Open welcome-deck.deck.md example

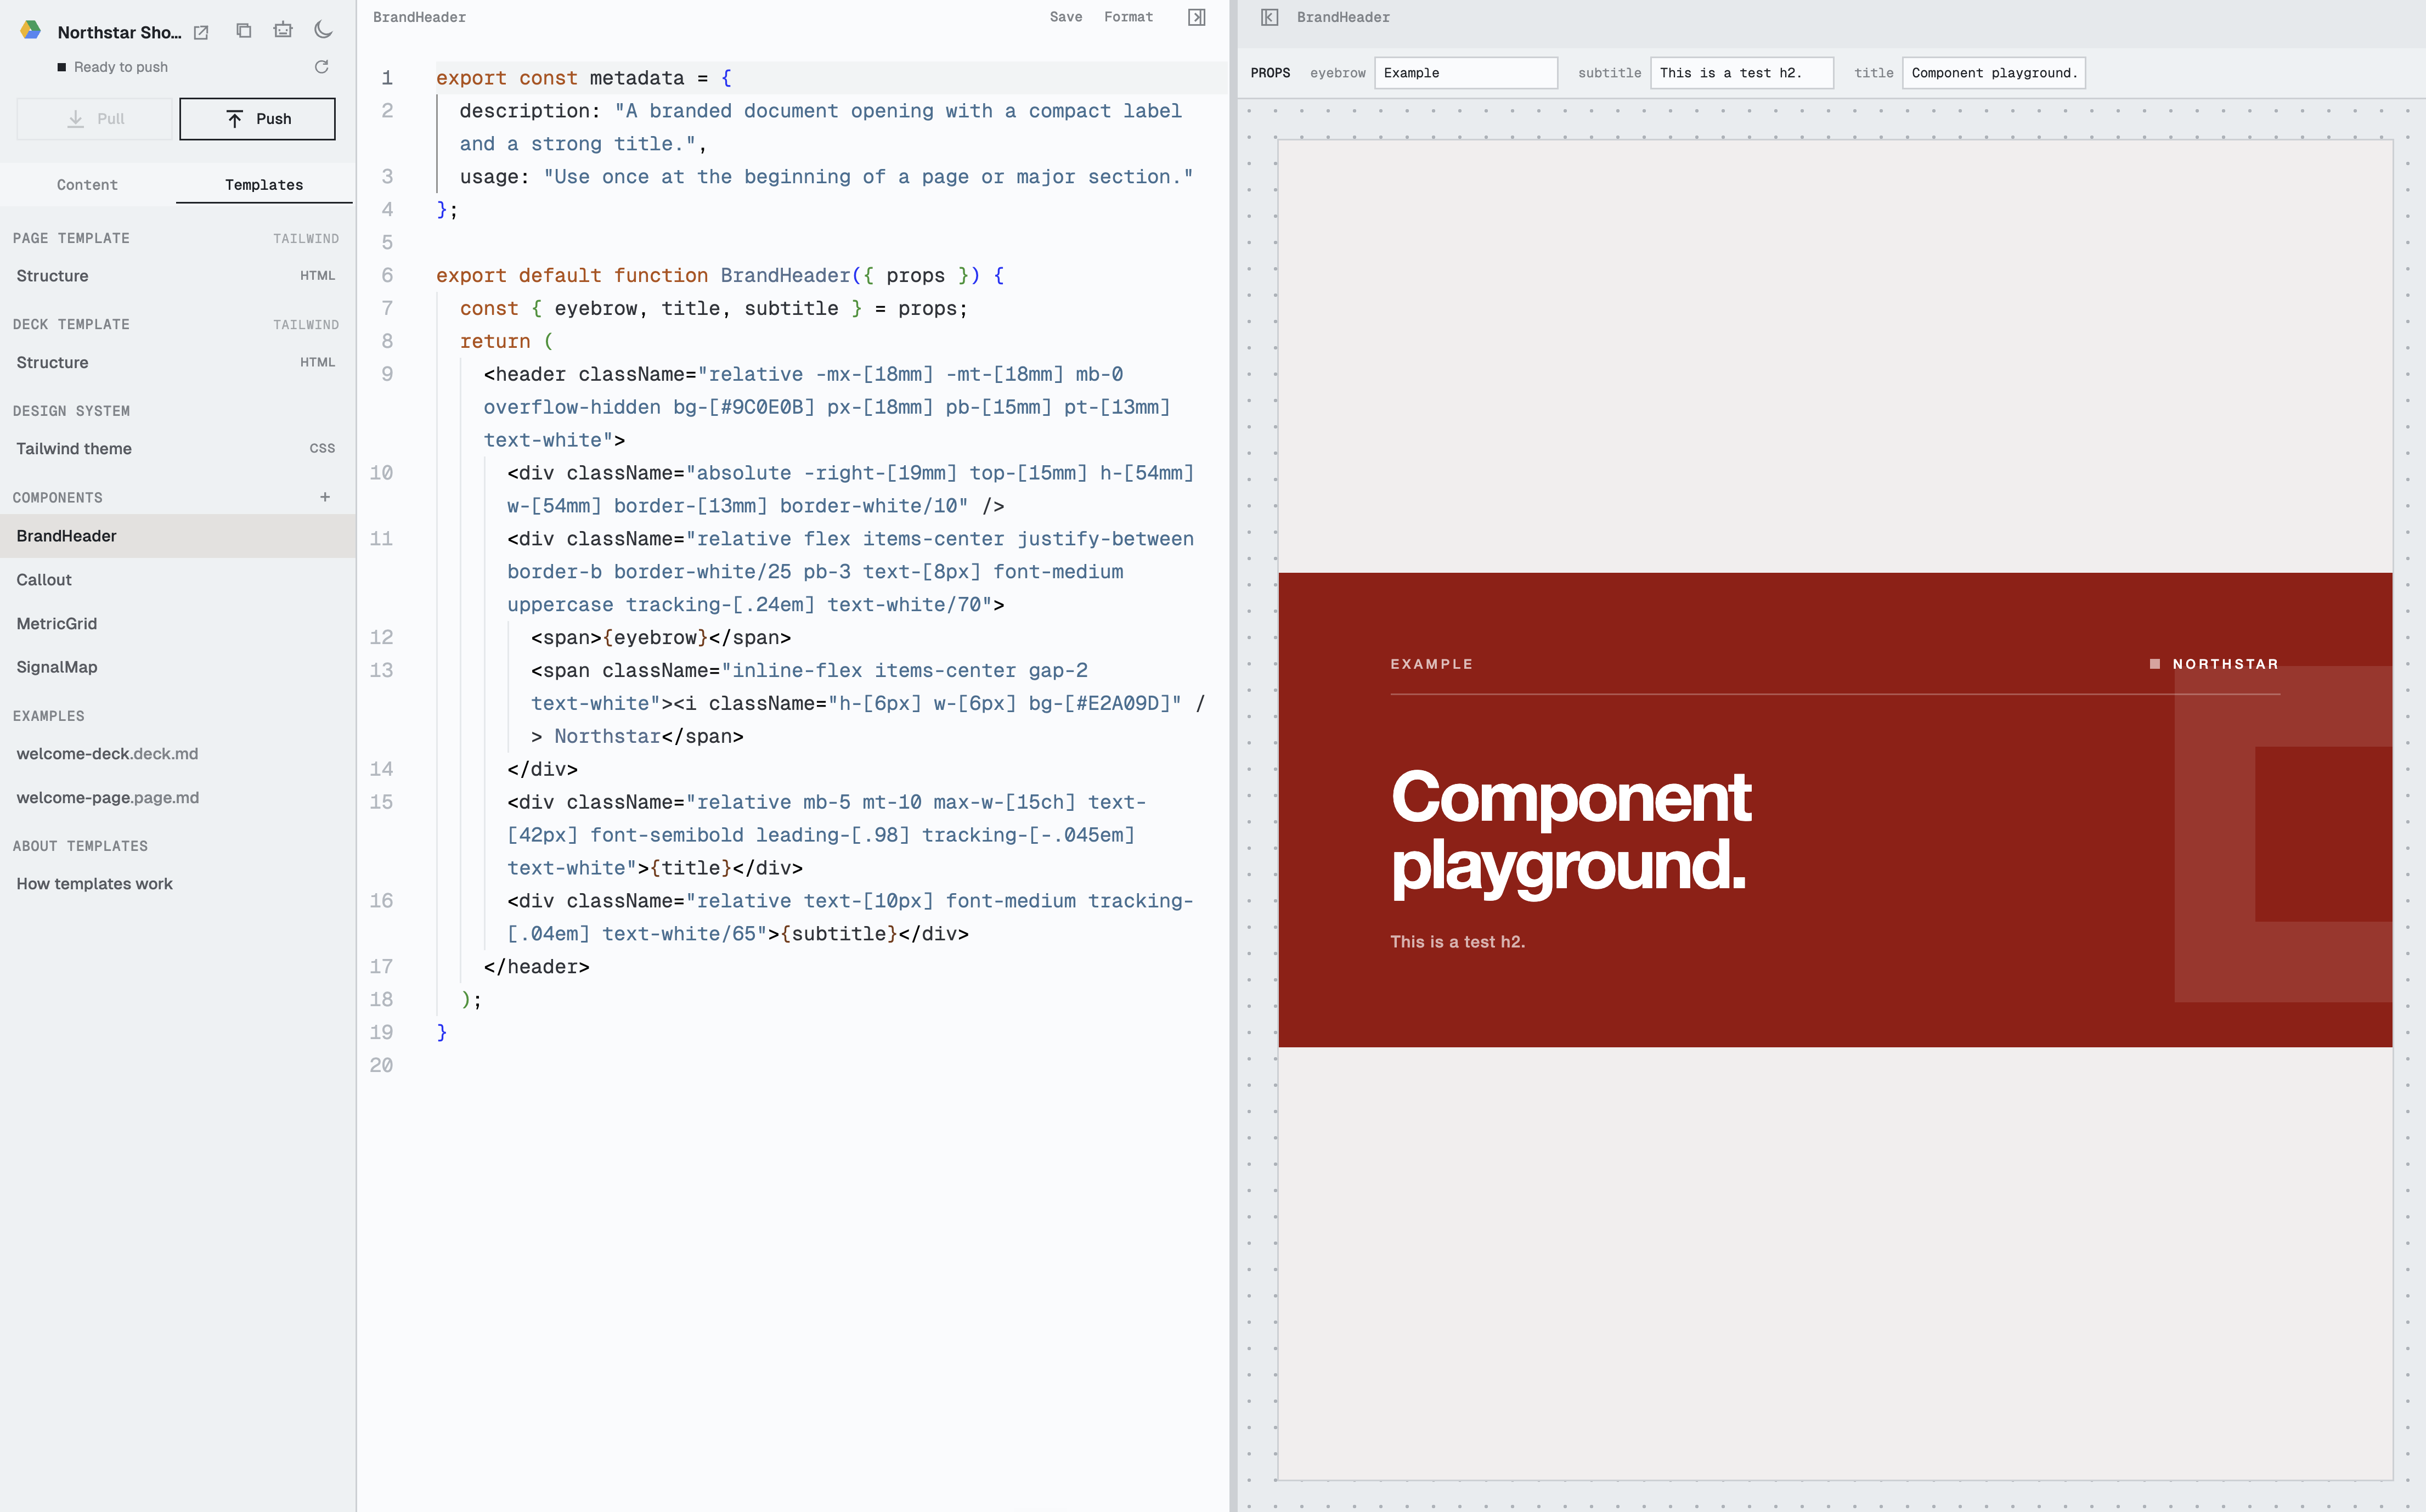coord(178,754)
